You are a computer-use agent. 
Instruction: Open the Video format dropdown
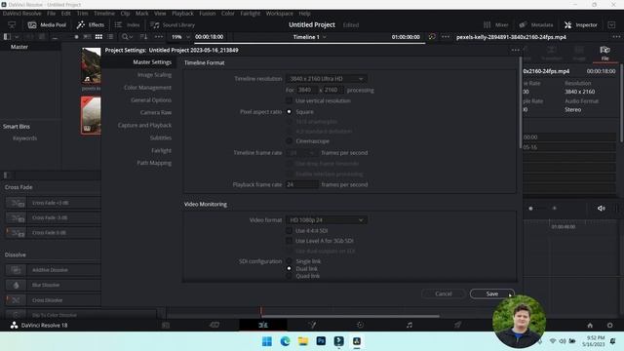point(326,219)
